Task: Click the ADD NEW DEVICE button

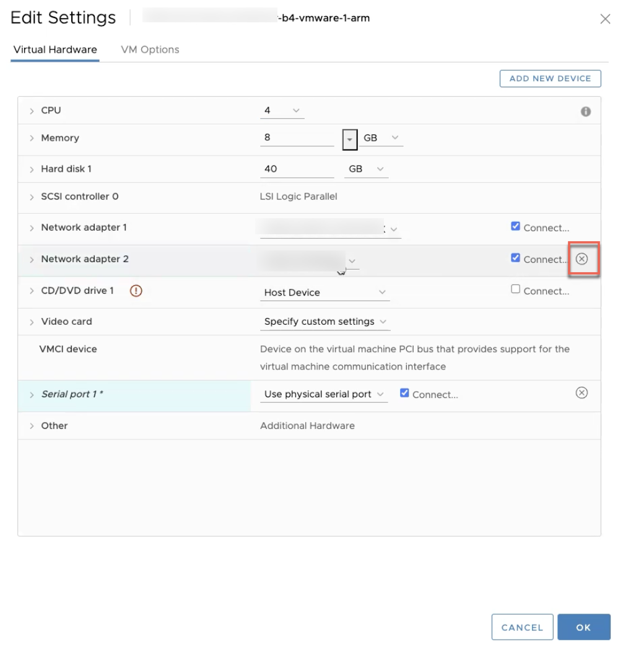Action: click(x=549, y=78)
